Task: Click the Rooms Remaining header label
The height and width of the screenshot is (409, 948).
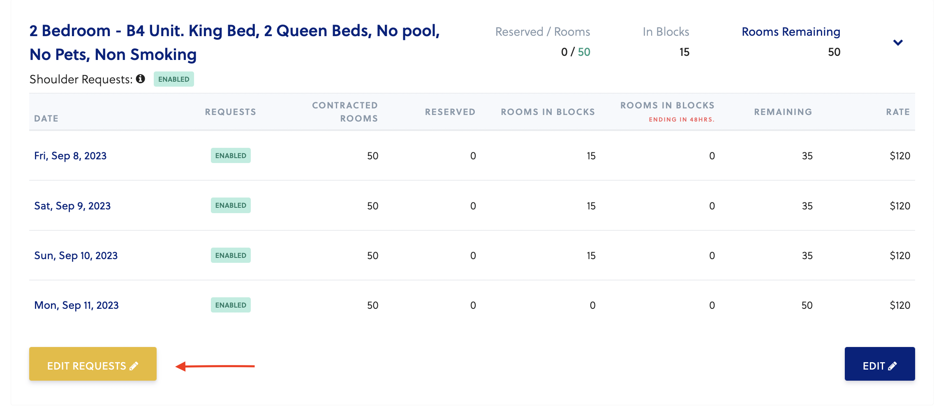Action: (791, 32)
